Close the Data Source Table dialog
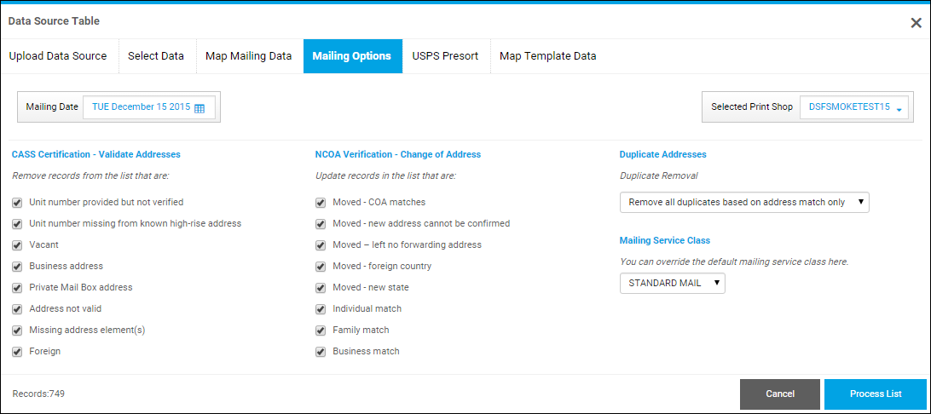The height and width of the screenshot is (414, 931). point(916,23)
